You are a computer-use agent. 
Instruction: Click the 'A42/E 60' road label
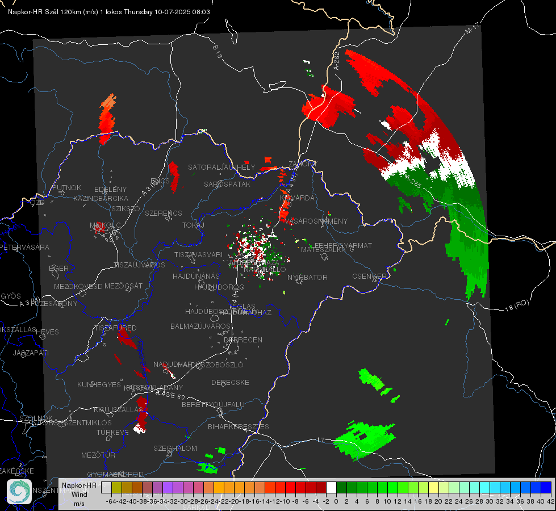pos(170,395)
